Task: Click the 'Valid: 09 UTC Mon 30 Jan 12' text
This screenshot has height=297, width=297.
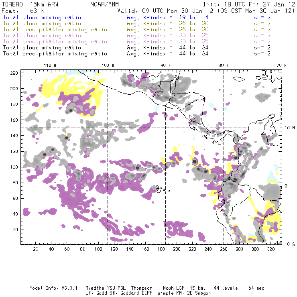Action: click(x=165, y=11)
